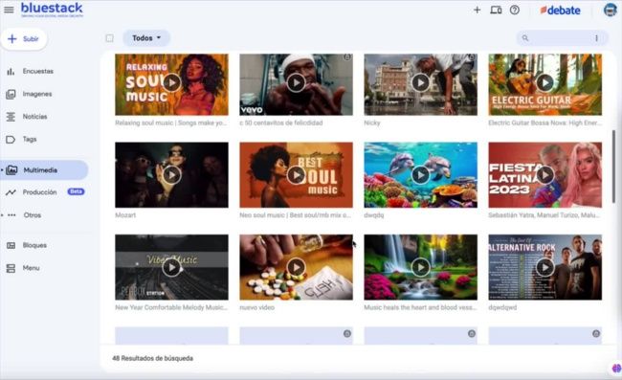Image resolution: width=622 pixels, height=380 pixels.
Task: Click the plus icon in top bar
Action: click(478, 10)
